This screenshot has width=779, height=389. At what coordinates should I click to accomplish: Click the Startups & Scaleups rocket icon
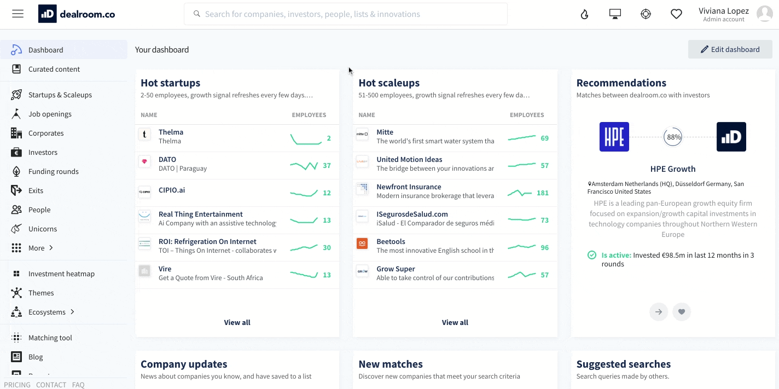click(x=16, y=95)
